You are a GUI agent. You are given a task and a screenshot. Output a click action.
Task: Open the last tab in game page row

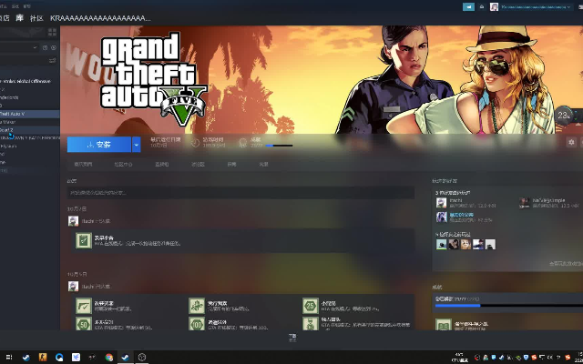tap(263, 164)
